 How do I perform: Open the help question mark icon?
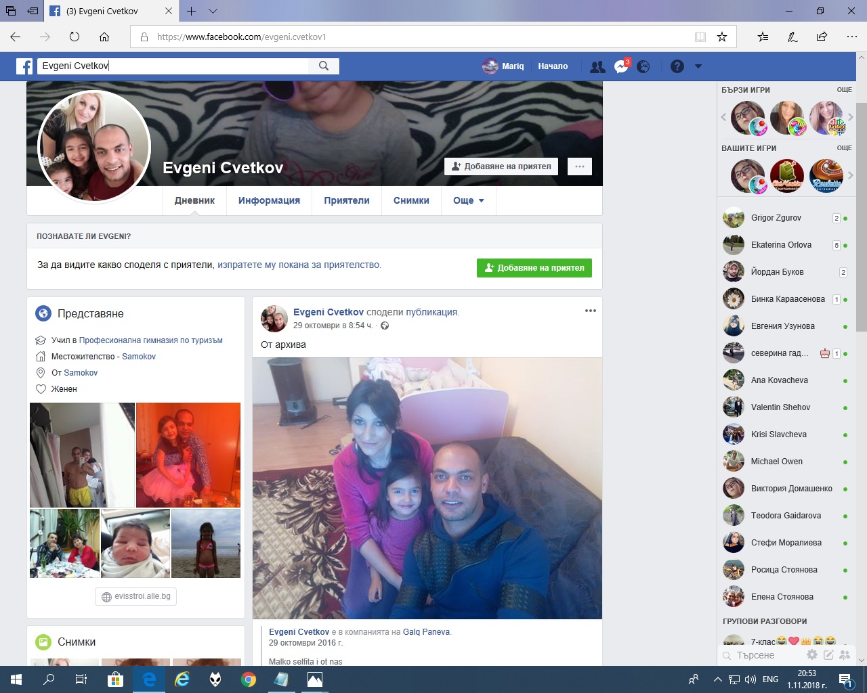coord(677,66)
